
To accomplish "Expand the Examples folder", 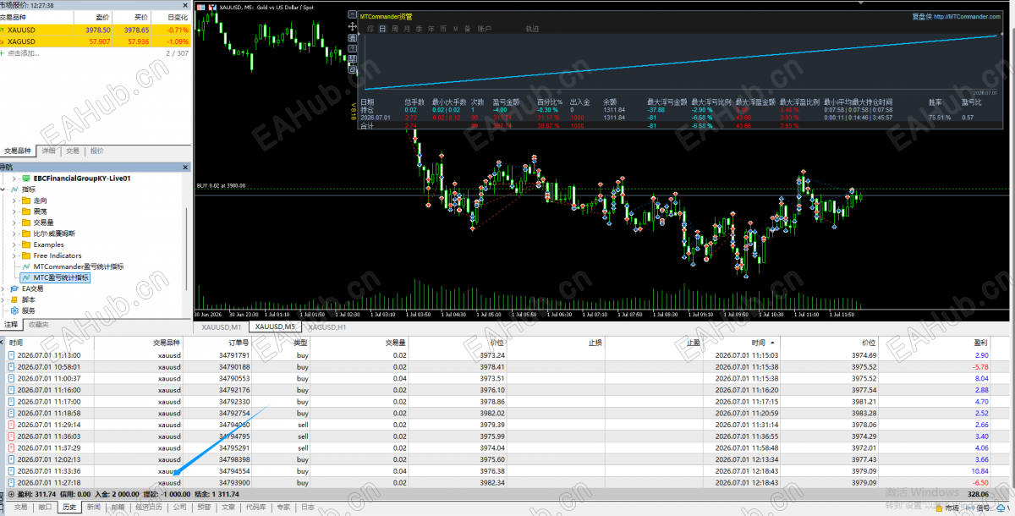I will [14, 244].
